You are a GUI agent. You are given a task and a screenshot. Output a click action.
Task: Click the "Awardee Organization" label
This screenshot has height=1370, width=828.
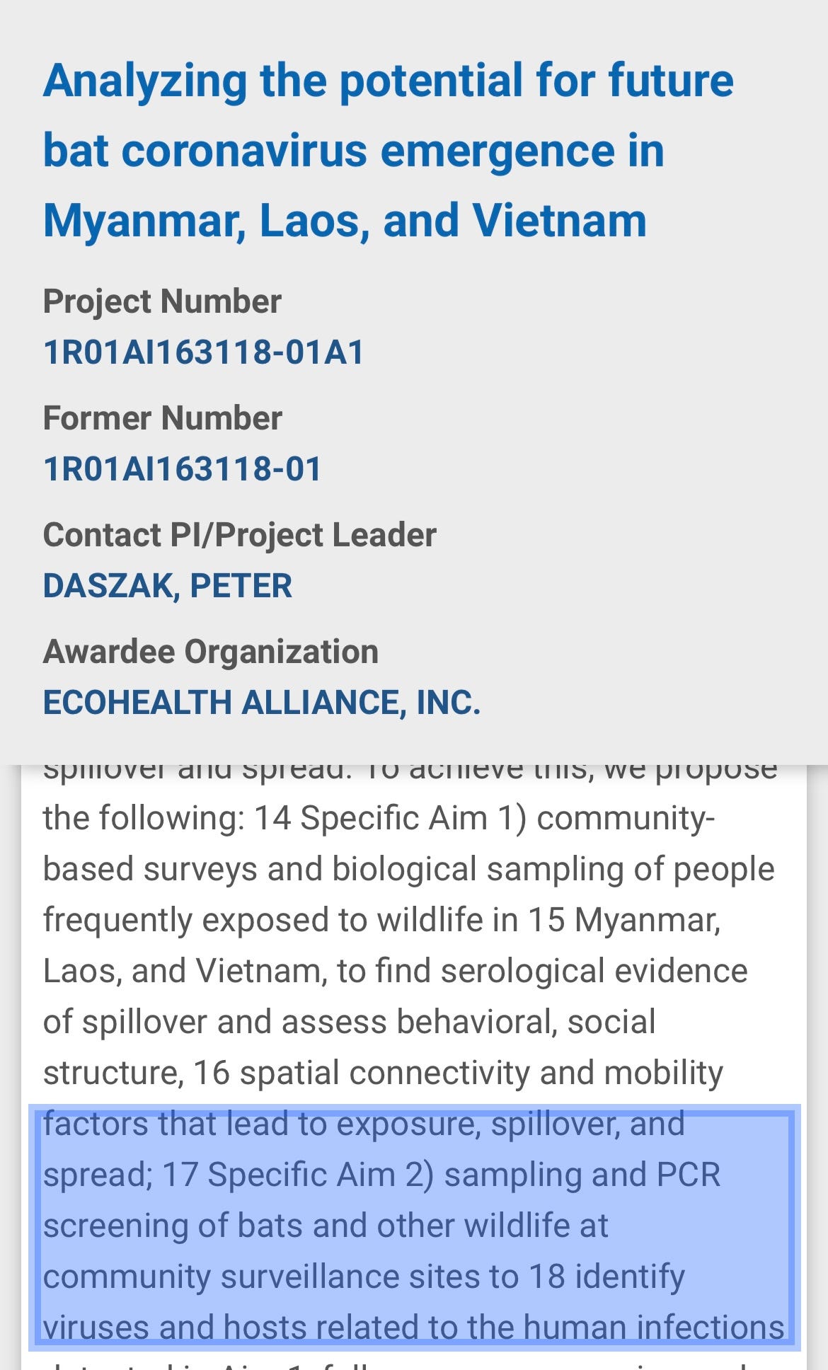pyautogui.click(x=210, y=652)
